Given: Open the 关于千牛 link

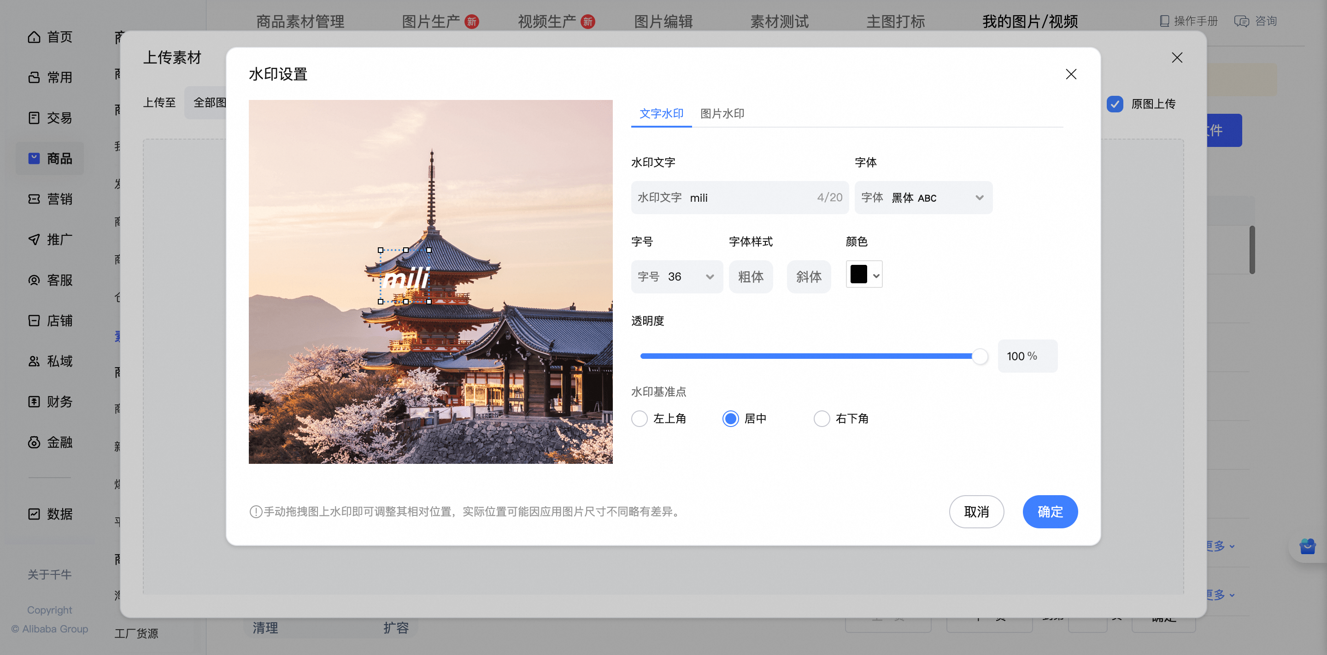Looking at the screenshot, I should tap(49, 575).
